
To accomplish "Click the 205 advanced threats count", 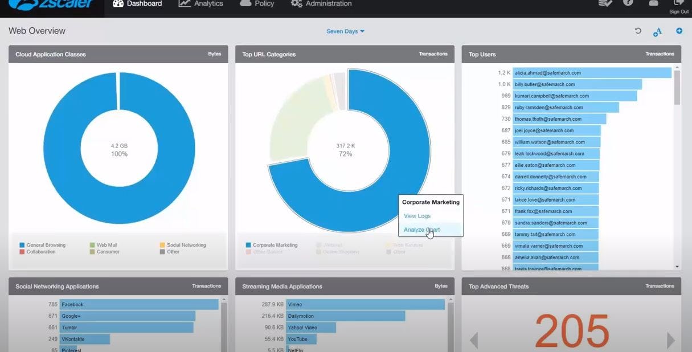I will coord(572,331).
